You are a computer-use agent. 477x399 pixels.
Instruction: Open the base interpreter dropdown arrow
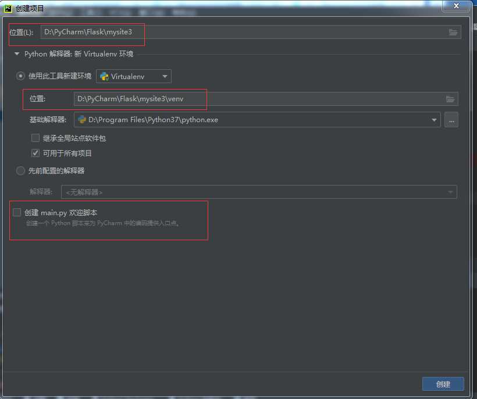434,120
